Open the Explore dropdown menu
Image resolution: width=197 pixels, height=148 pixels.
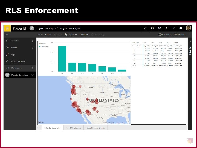click(x=71, y=35)
